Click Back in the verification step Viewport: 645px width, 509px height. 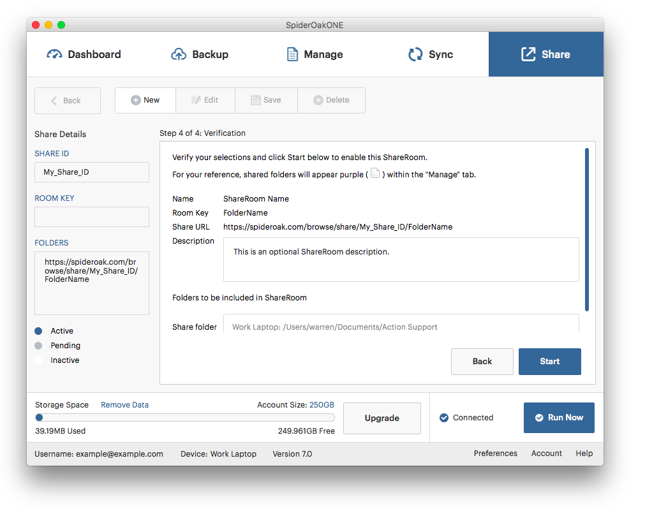point(482,362)
